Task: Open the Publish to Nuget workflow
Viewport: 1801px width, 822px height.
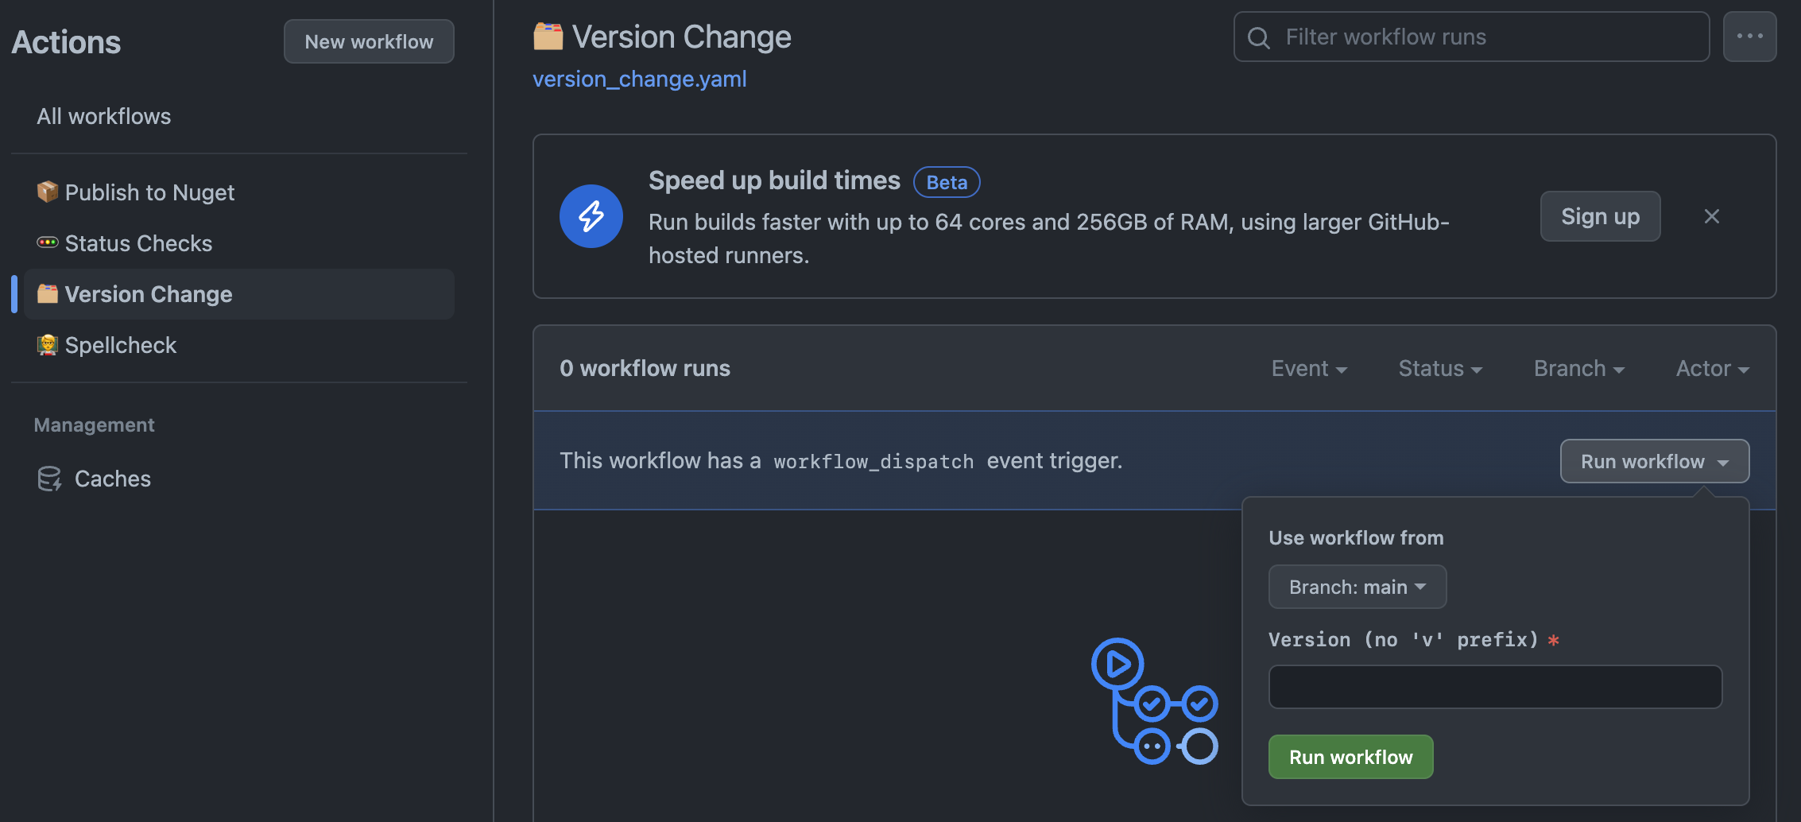Action: tap(149, 192)
